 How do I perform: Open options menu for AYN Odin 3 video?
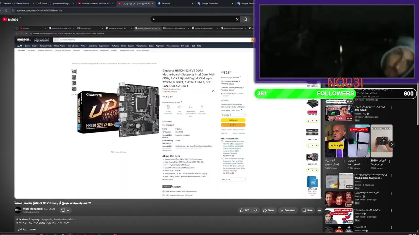(391, 107)
